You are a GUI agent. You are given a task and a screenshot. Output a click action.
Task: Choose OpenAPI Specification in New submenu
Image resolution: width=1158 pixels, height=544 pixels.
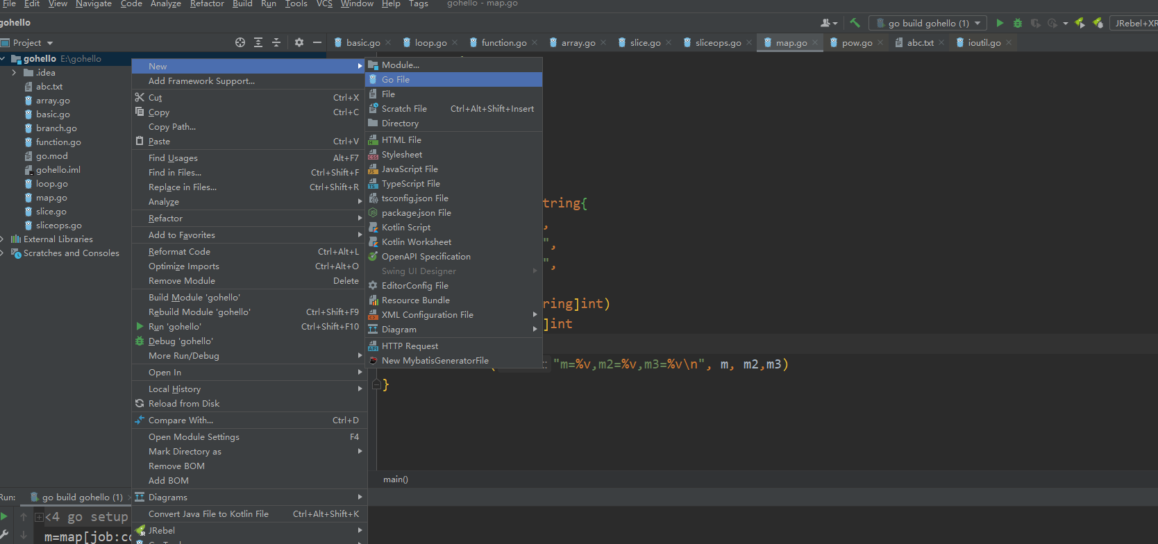[454, 257]
